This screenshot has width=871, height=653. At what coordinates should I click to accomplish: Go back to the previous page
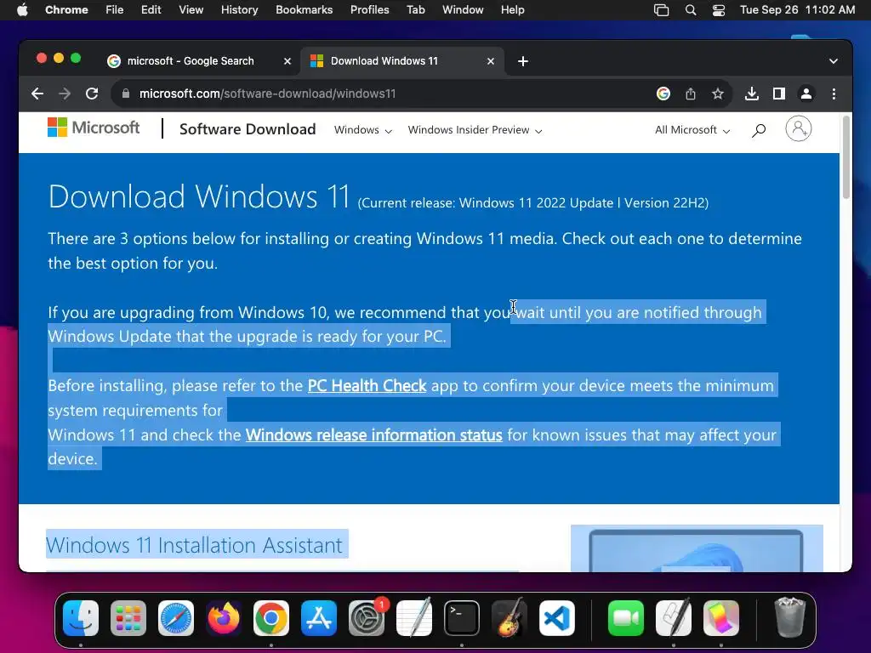tap(37, 94)
